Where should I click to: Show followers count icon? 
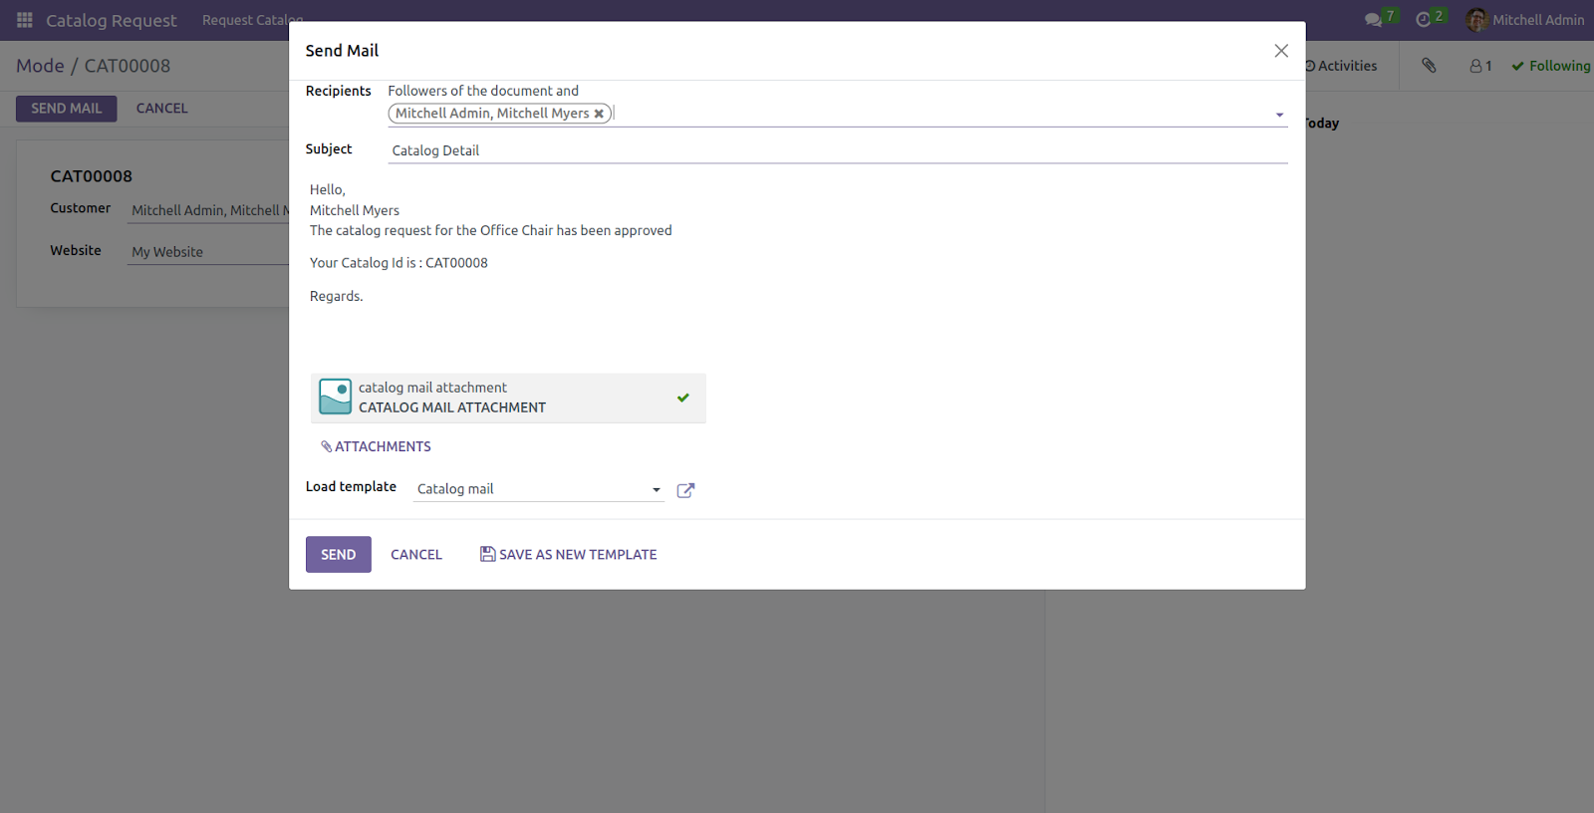coord(1480,66)
